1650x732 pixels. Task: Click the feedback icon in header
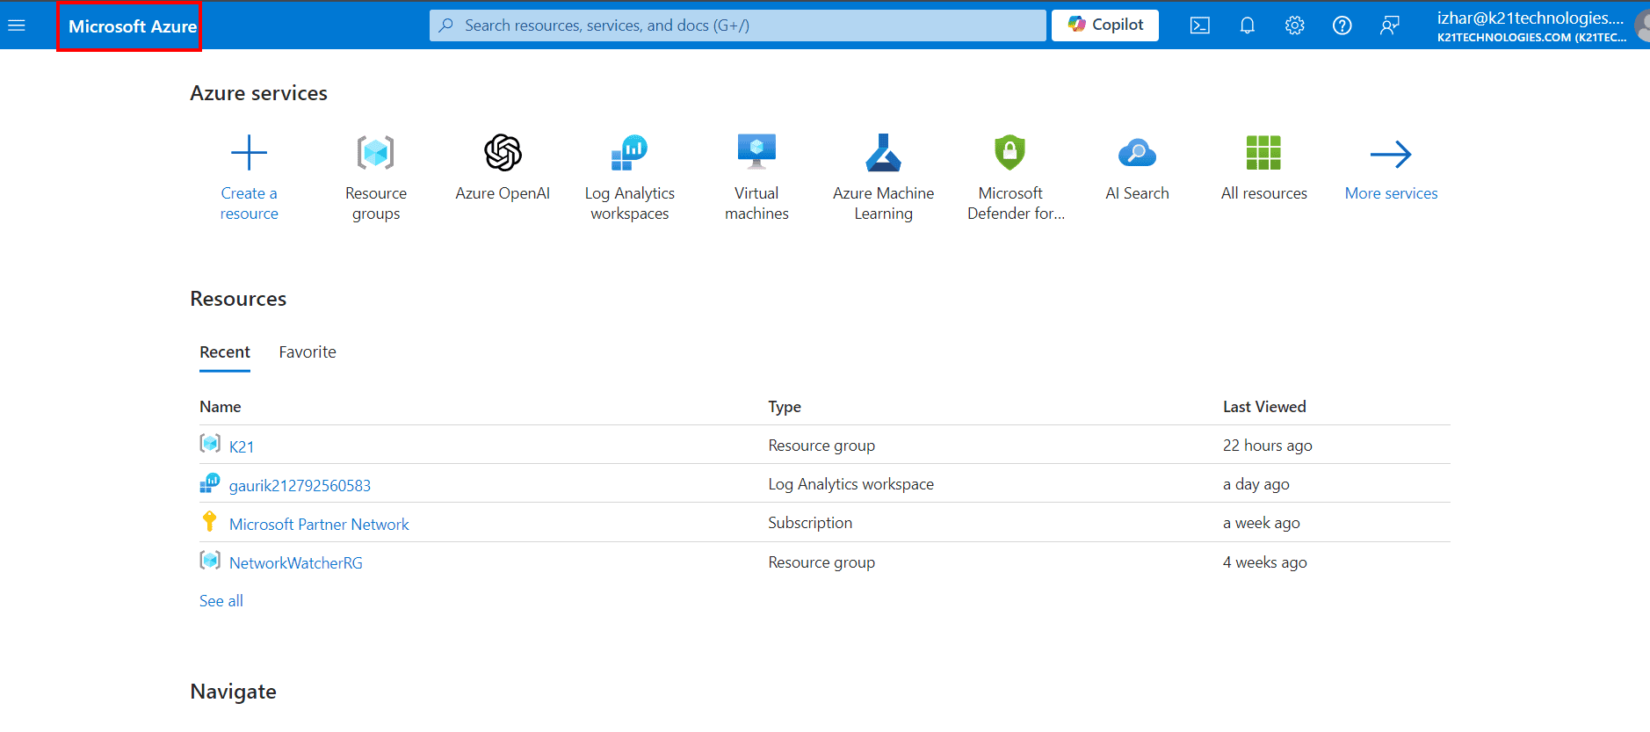pos(1389,25)
